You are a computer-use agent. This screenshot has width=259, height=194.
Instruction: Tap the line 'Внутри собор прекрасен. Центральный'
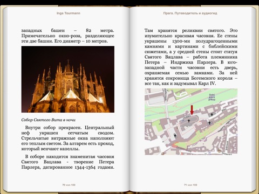[x=70, y=128]
